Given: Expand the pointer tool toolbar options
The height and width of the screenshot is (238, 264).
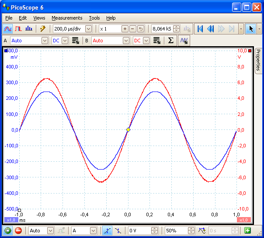Looking at the screenshot, I should point(259,29).
